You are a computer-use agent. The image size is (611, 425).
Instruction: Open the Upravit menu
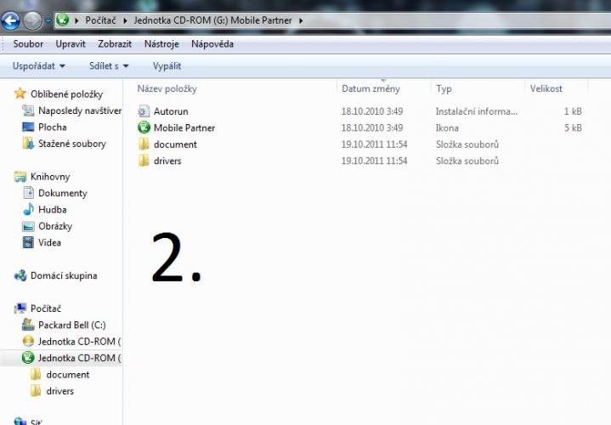pos(71,43)
